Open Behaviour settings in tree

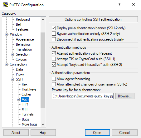(x=23, y=44)
